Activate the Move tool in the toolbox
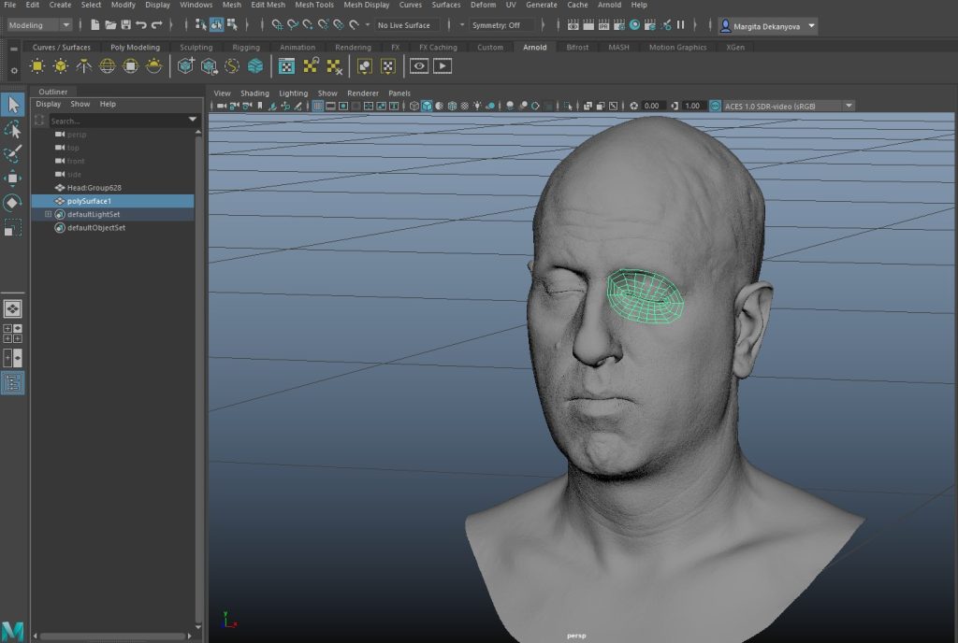Image resolution: width=958 pixels, height=643 pixels. coord(13,179)
